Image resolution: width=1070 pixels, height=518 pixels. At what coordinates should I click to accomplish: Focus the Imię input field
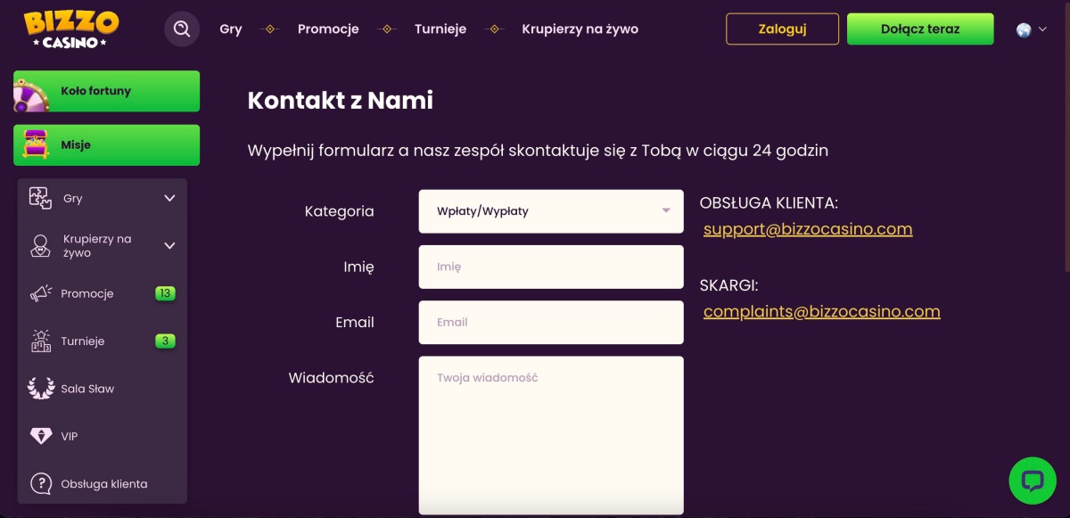(550, 267)
